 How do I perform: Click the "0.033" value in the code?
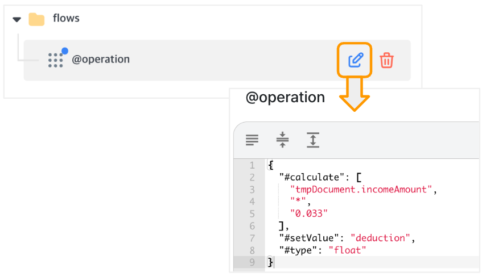(308, 213)
